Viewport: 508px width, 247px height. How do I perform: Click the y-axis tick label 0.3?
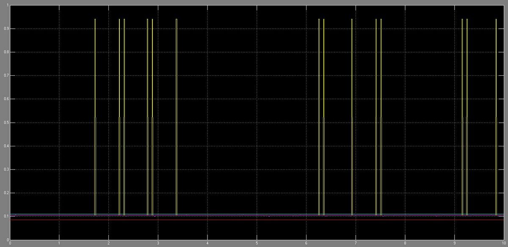click(4, 170)
